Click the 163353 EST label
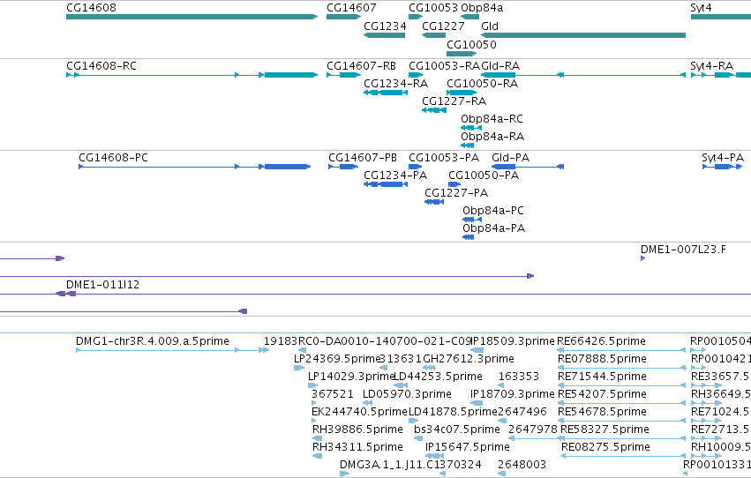This screenshot has height=478, width=751. (x=519, y=377)
